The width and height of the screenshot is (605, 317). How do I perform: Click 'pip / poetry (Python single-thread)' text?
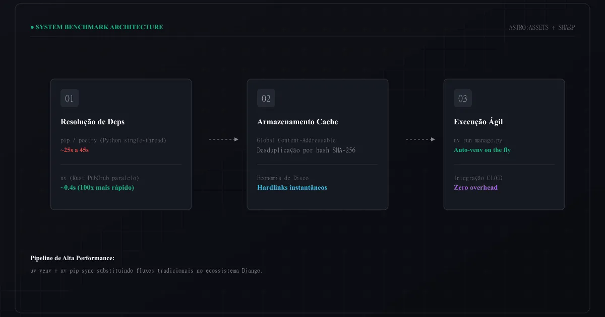[113, 140]
